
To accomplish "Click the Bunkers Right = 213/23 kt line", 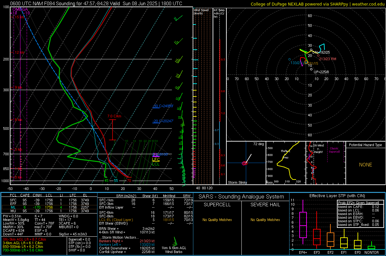I will click(x=127, y=241).
